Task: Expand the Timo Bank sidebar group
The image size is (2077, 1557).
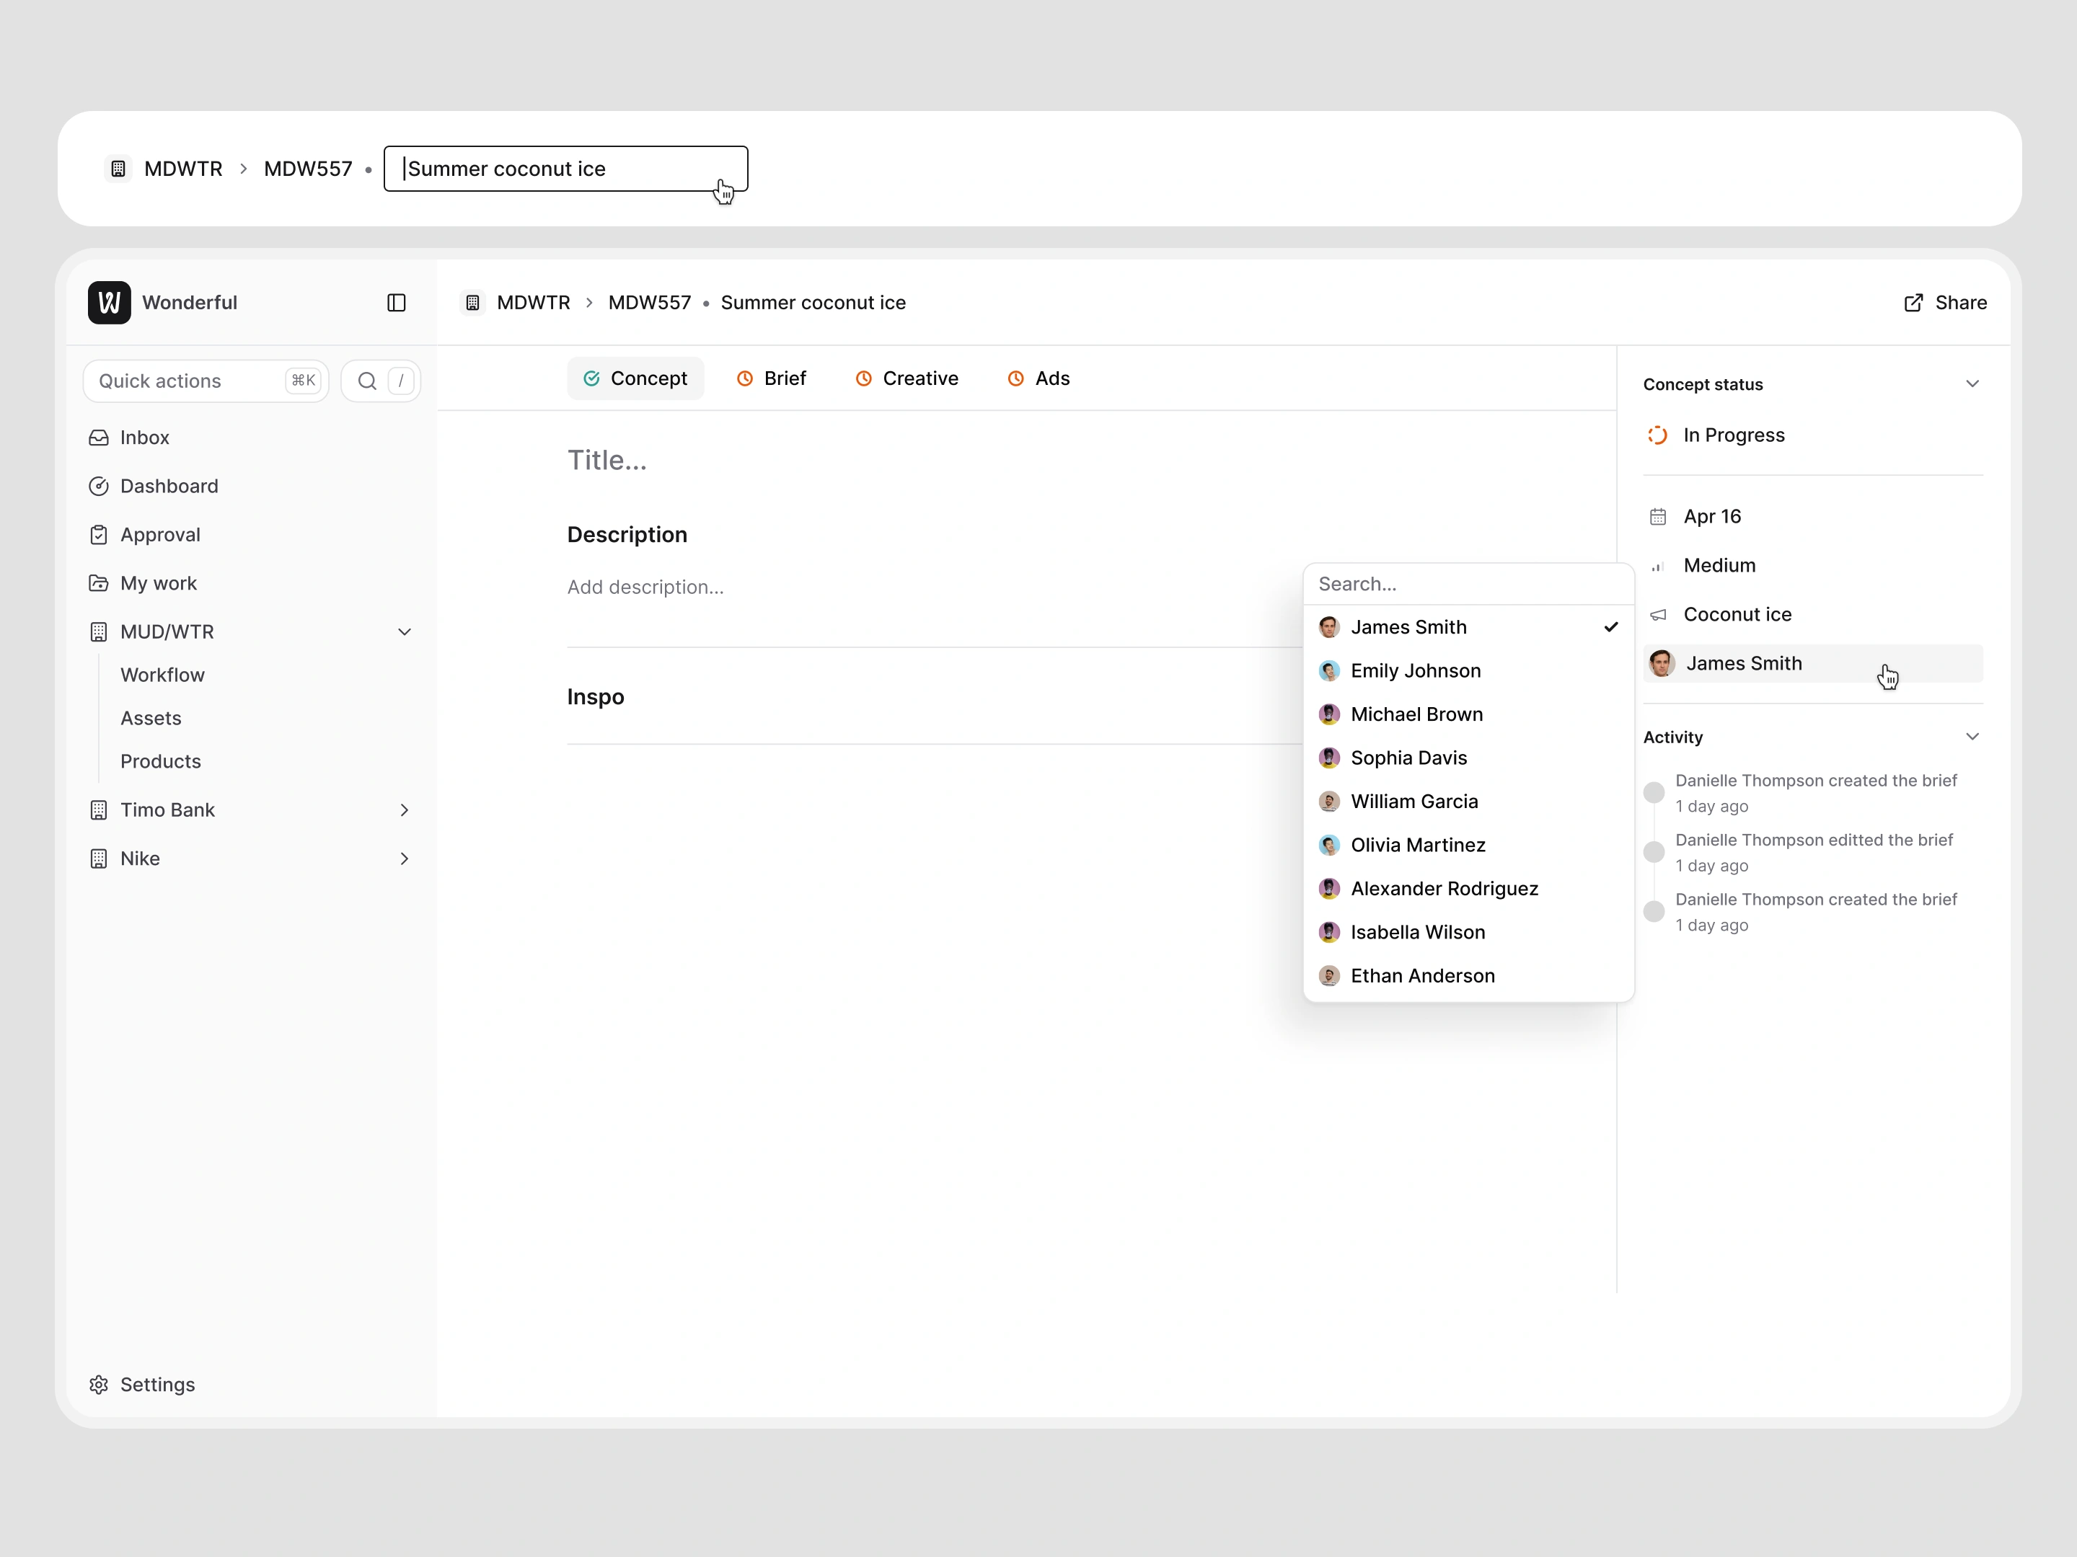Action: tap(405, 810)
